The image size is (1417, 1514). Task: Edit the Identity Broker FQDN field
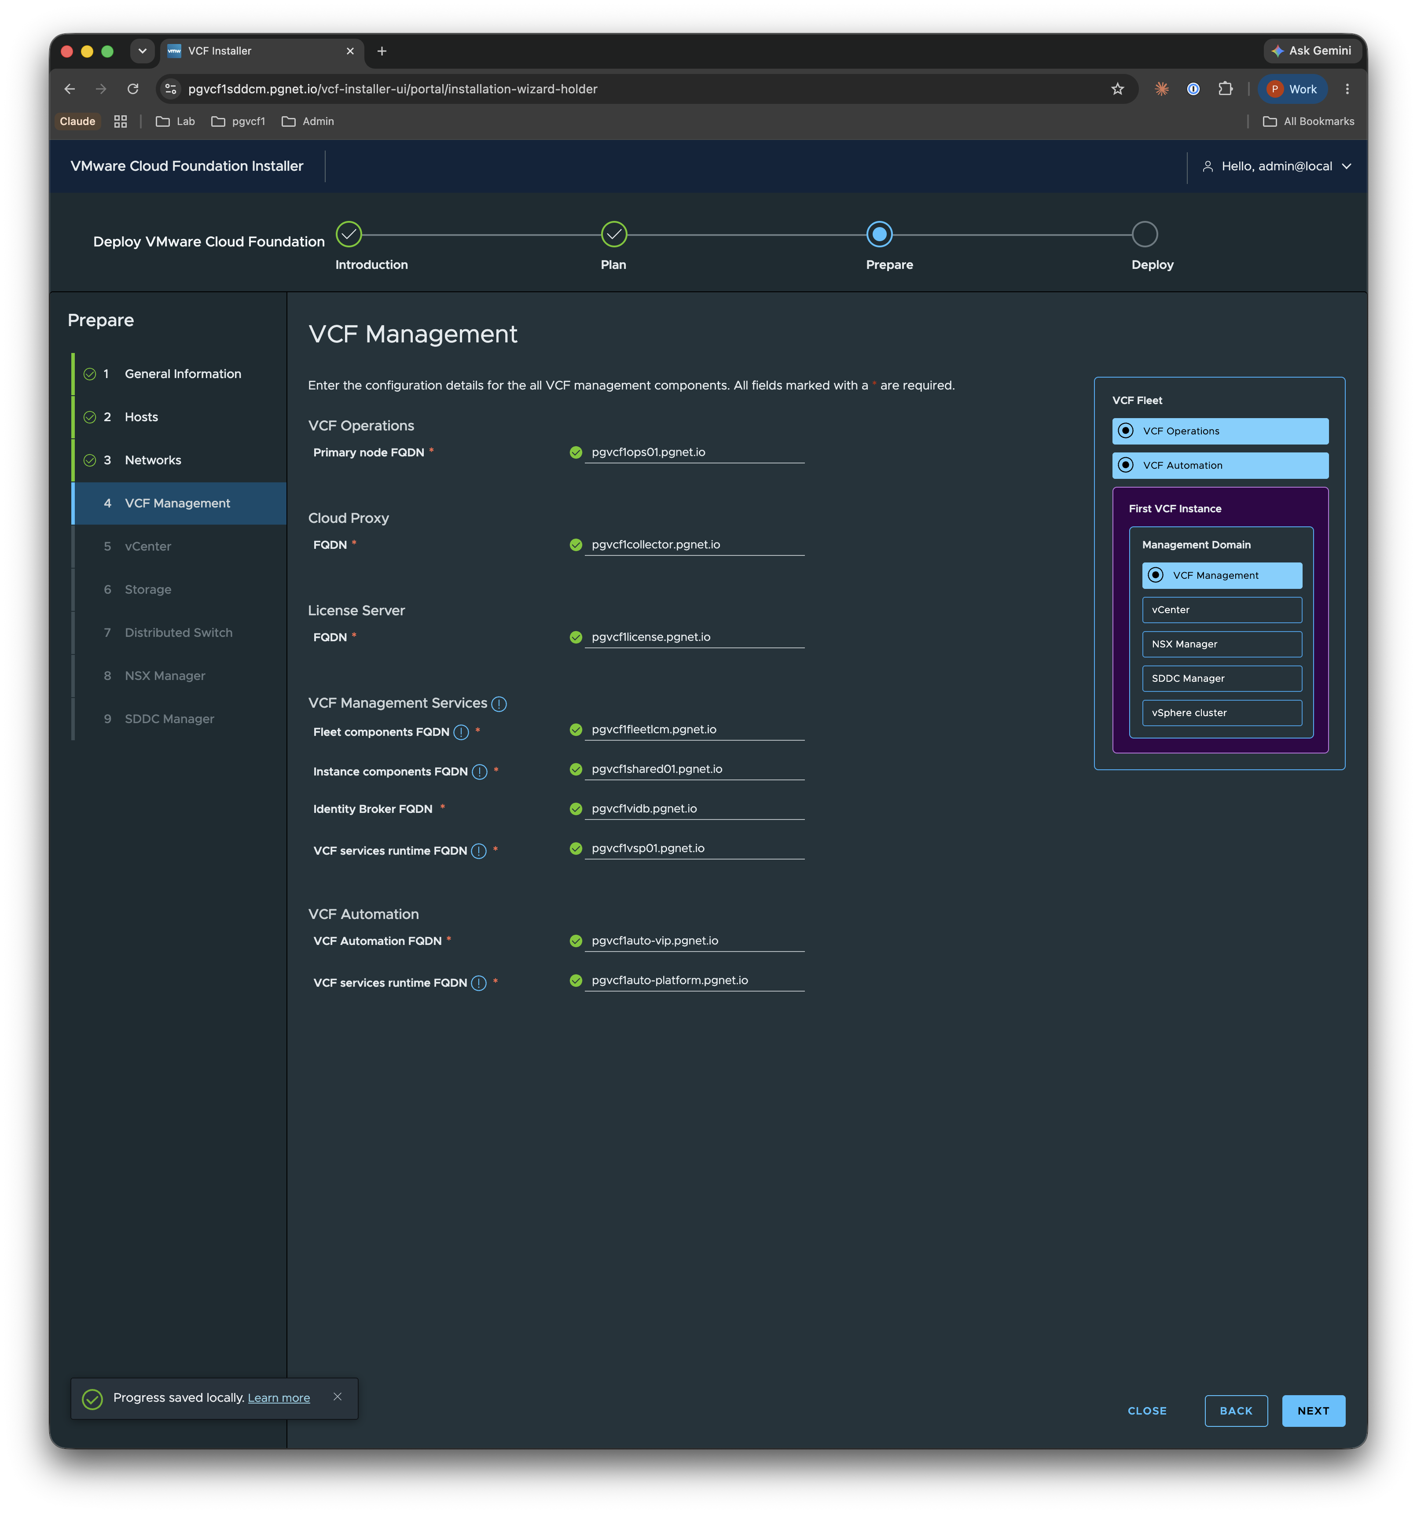(x=694, y=809)
